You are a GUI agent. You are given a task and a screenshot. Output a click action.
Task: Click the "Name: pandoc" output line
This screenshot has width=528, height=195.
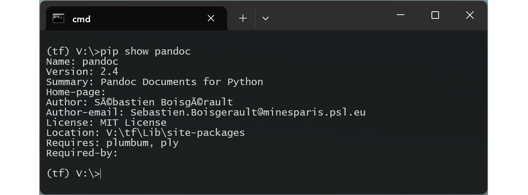pyautogui.click(x=82, y=61)
